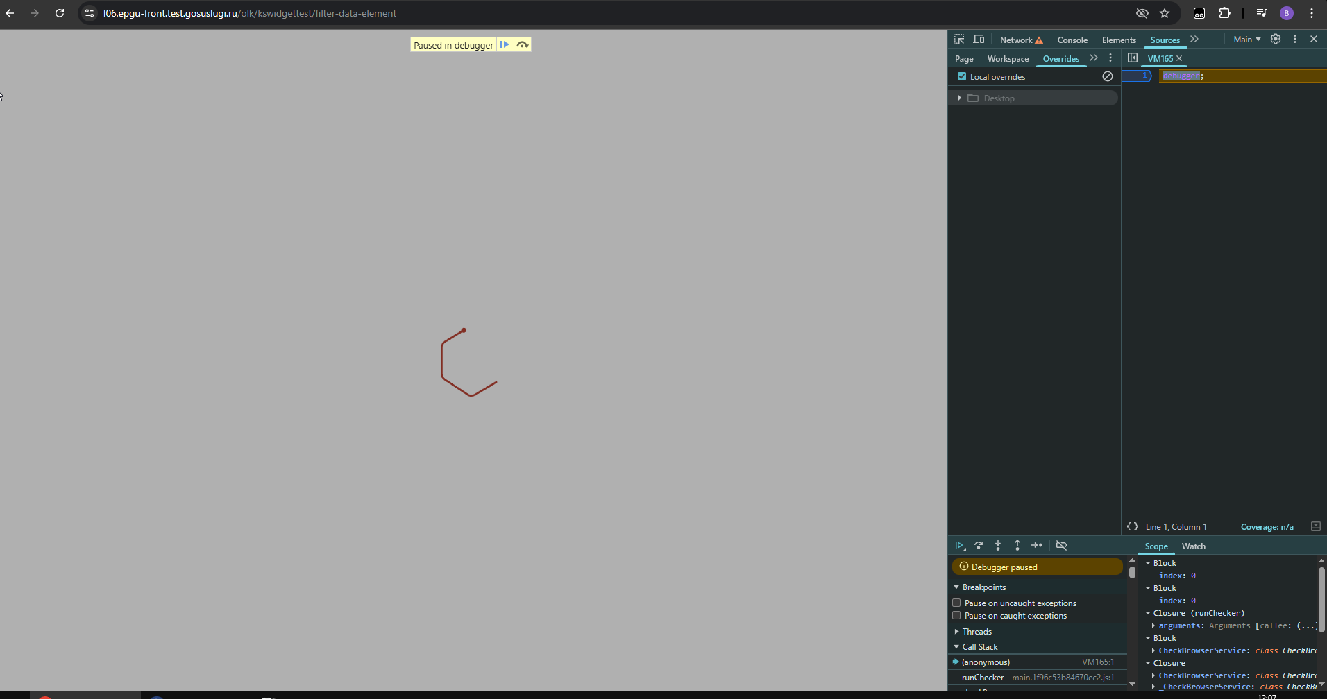
Task: Enable Pause on caught exceptions
Action: [x=956, y=616]
